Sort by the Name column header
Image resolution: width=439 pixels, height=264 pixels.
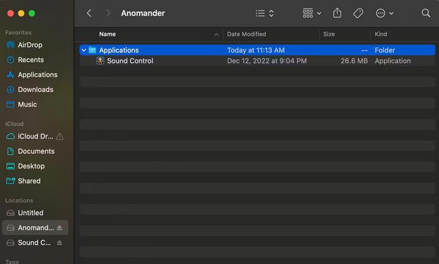click(x=107, y=34)
